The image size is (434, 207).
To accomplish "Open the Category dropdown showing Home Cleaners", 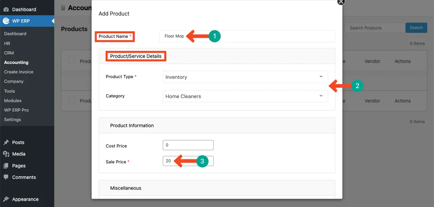I will click(x=245, y=96).
